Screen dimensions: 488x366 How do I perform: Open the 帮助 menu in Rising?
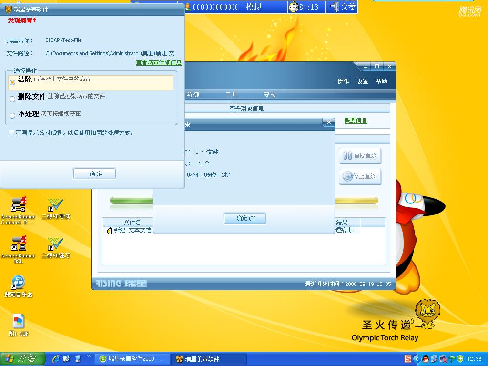[x=381, y=81]
